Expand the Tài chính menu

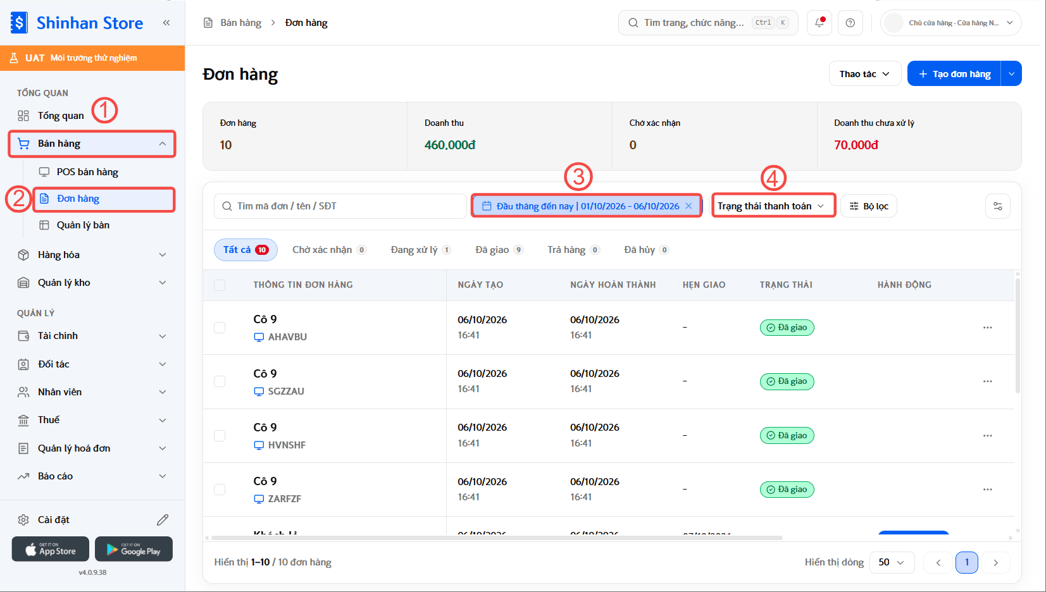click(x=92, y=336)
